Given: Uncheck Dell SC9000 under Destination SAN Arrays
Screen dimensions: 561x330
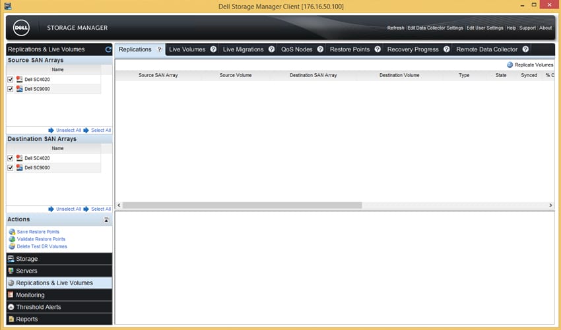Looking at the screenshot, I should 11,167.
